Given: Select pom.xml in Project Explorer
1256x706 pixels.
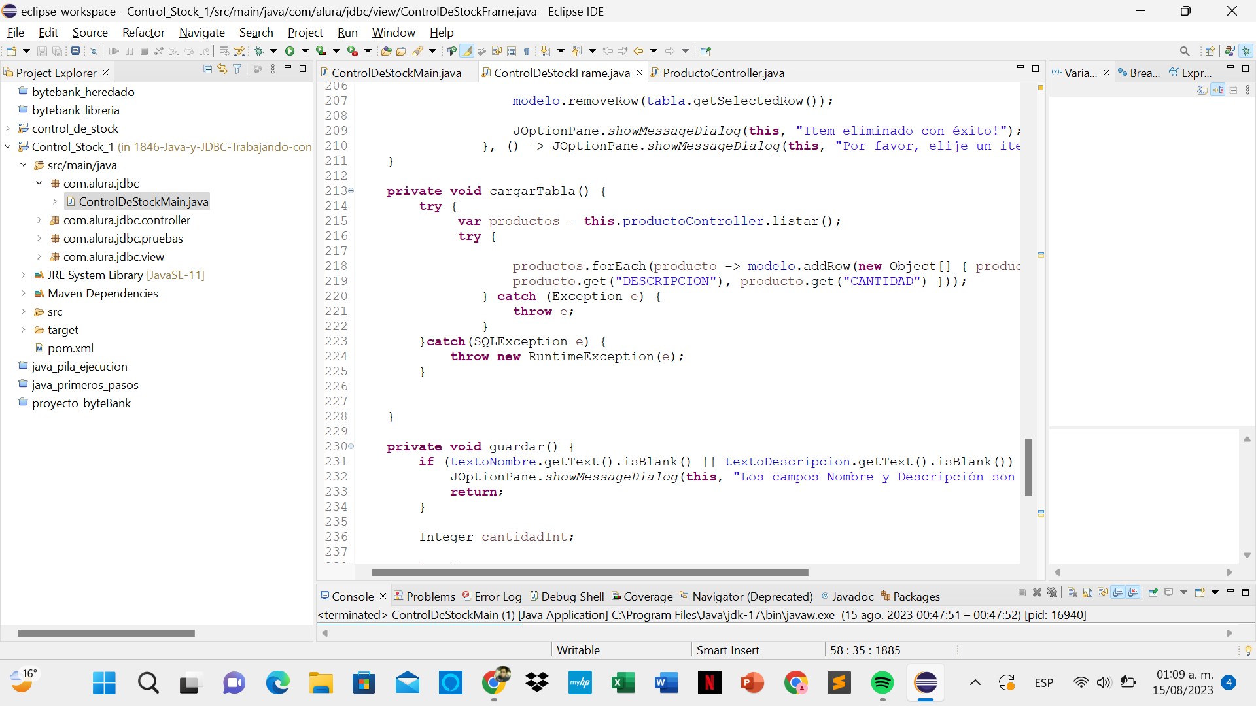Looking at the screenshot, I should tap(70, 348).
